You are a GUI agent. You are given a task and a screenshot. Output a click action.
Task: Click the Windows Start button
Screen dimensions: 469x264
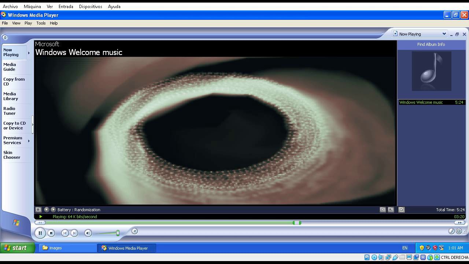[x=18, y=248]
